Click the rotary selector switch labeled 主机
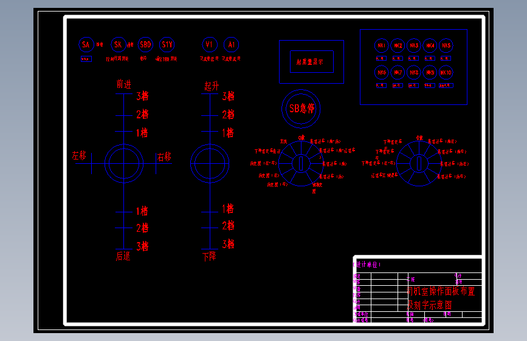This screenshot has width=527, height=341. [301, 163]
